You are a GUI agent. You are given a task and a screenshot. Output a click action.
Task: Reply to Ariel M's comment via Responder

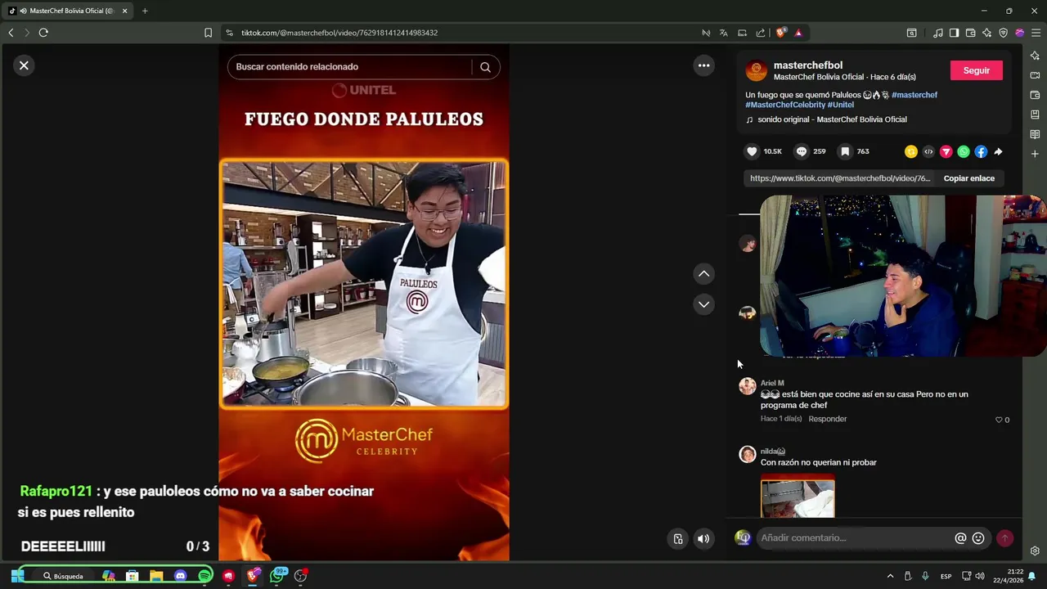[827, 419]
